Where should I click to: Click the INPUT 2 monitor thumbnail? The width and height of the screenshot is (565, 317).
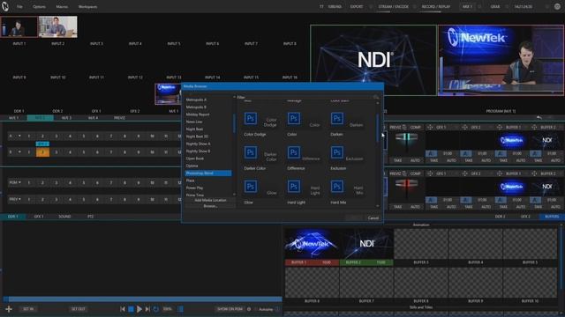click(58, 26)
